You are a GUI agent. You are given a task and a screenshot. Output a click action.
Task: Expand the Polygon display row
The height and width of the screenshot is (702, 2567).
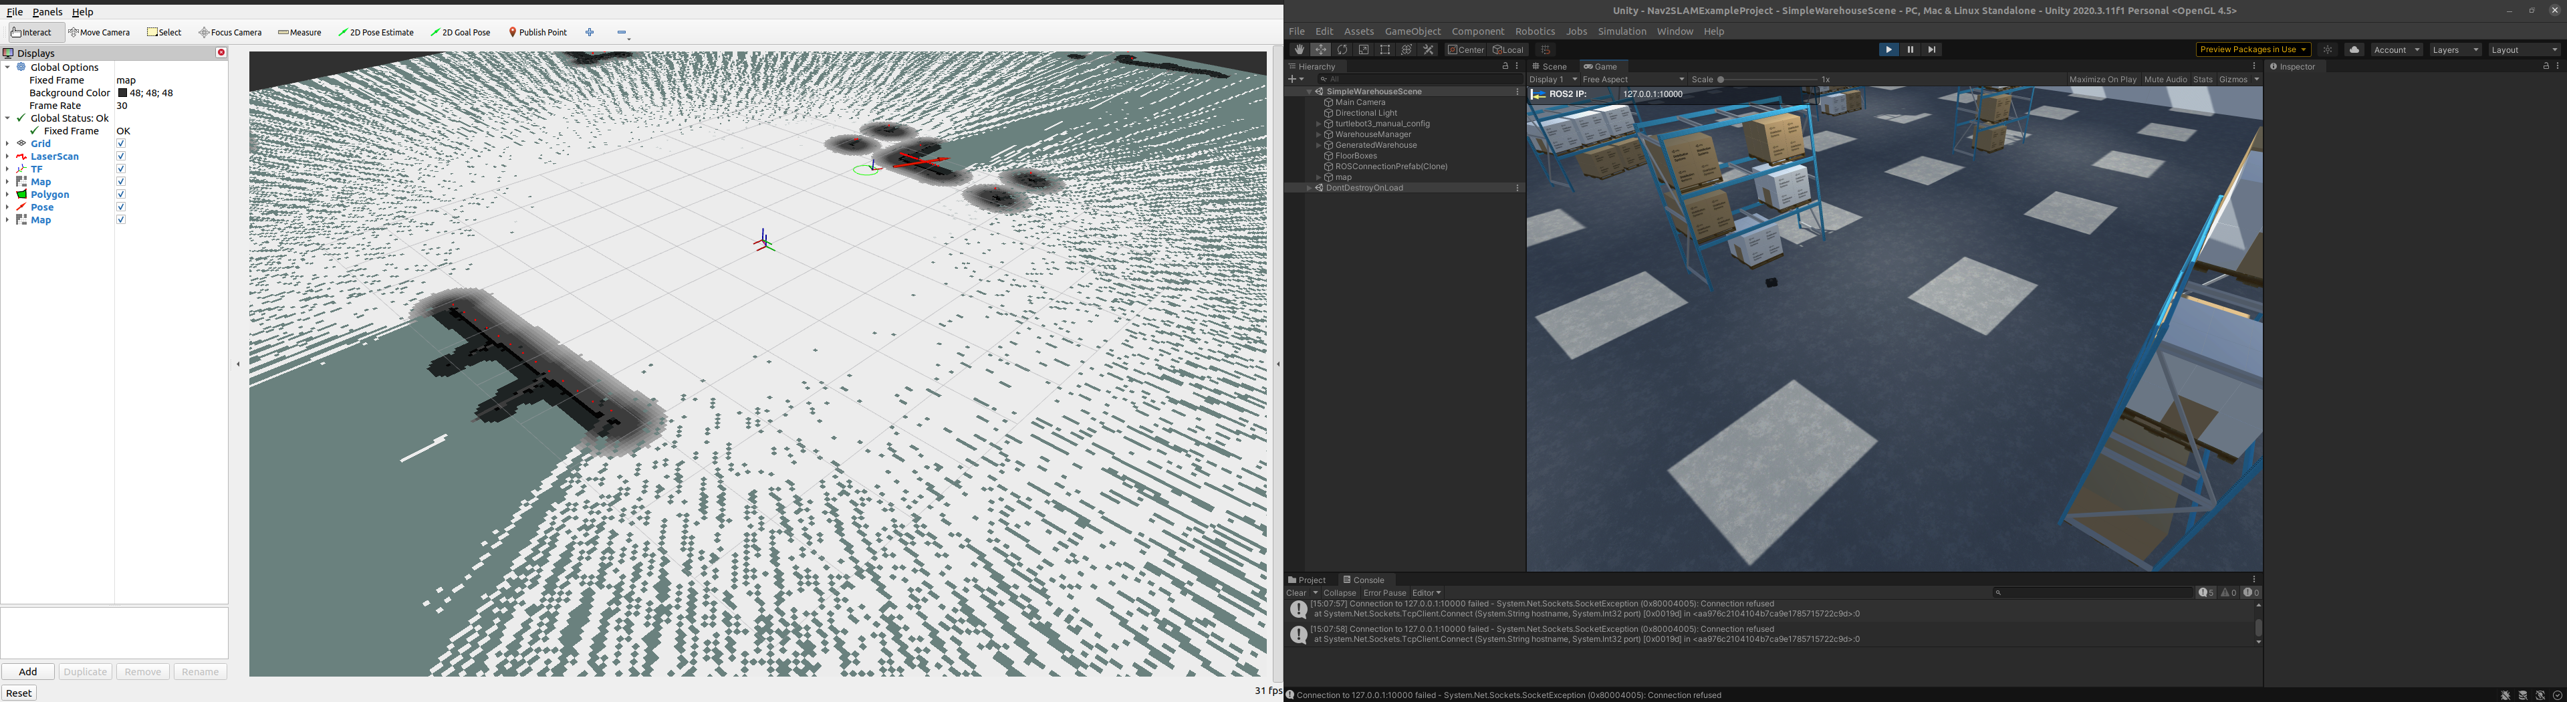[7, 195]
